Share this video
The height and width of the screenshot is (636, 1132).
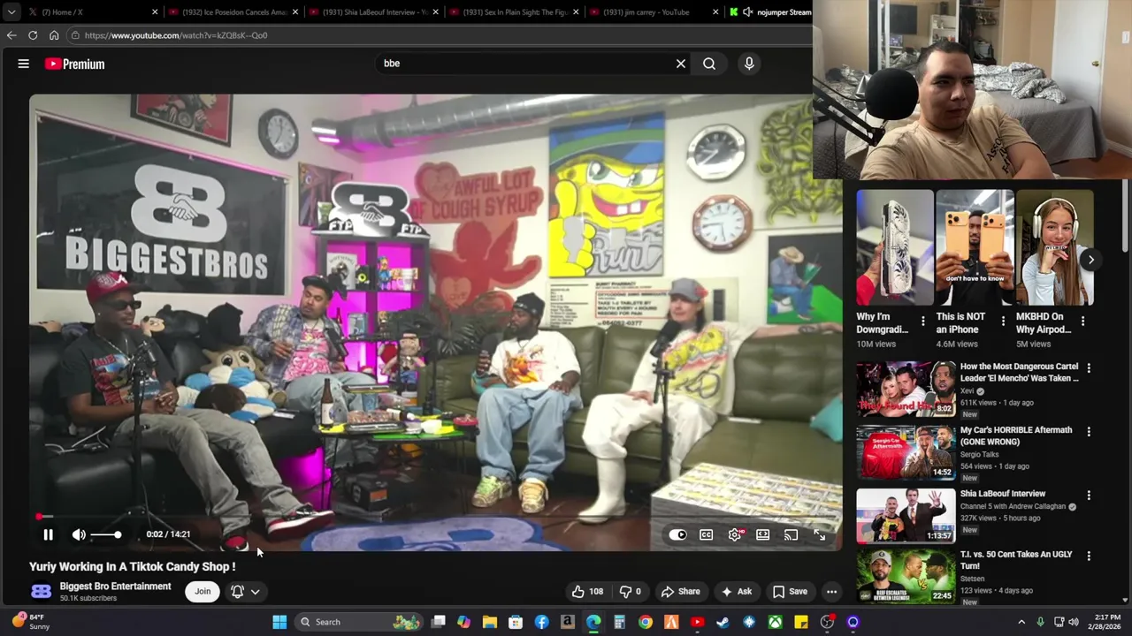(680, 592)
